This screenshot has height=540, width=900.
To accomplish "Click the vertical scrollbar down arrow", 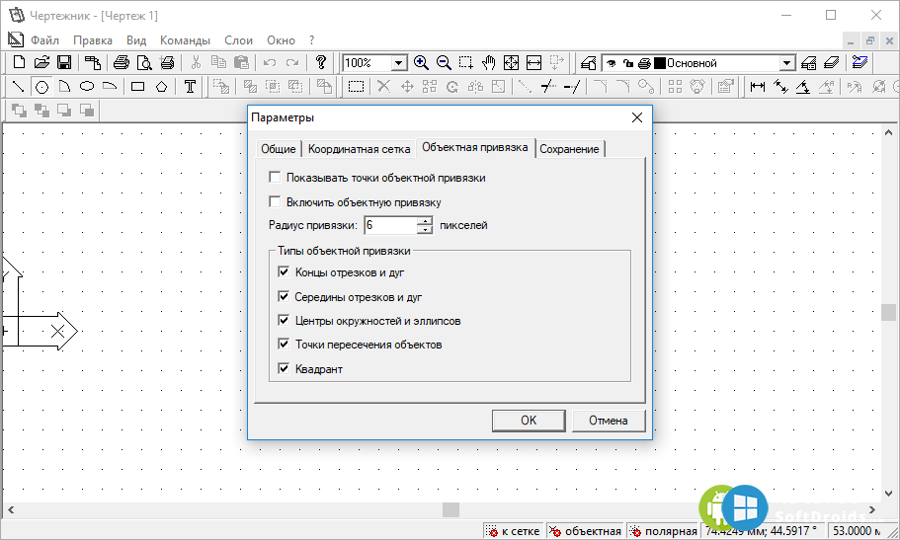I will tap(888, 493).
